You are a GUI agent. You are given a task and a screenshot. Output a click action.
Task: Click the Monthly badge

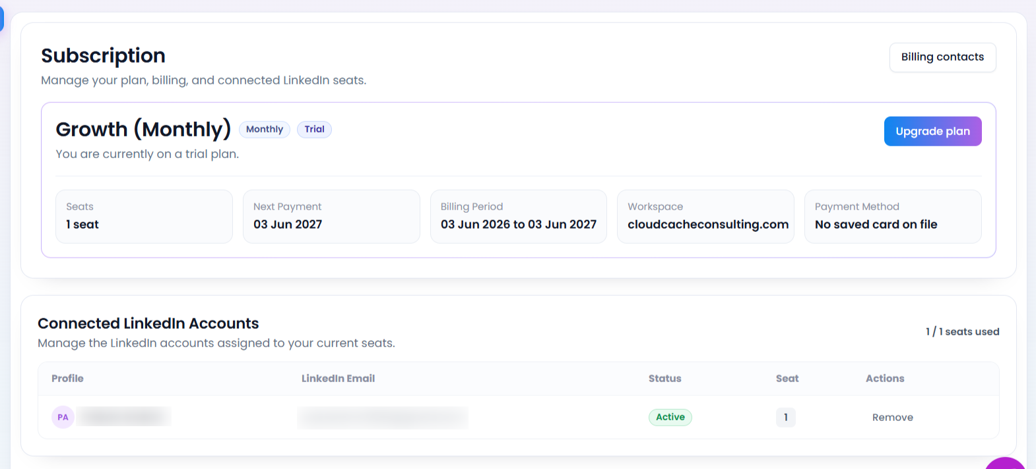(264, 129)
